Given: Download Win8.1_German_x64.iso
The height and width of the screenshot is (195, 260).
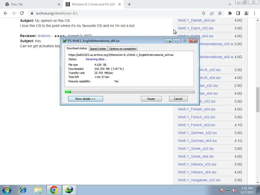Looking at the screenshot, I should point(197,141).
